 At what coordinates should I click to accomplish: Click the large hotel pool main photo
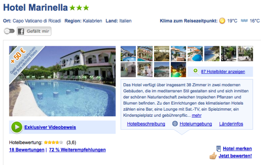62,81
